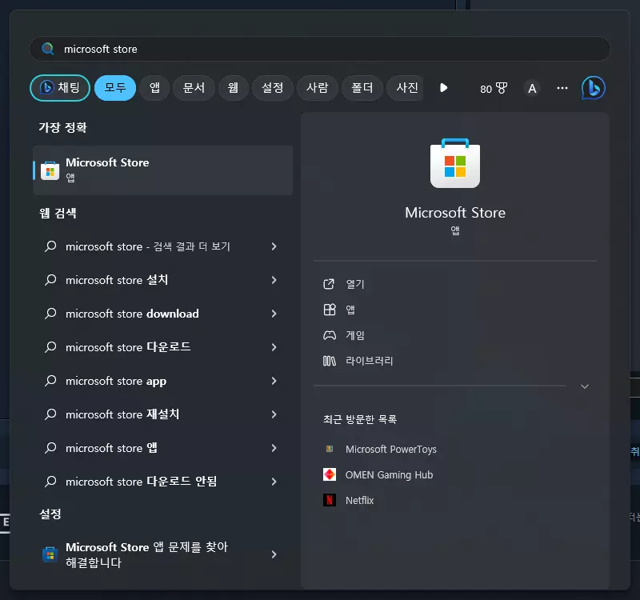Collapse the actions list chevron in preview pane

pos(585,386)
